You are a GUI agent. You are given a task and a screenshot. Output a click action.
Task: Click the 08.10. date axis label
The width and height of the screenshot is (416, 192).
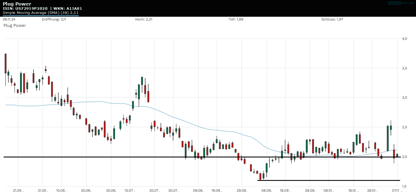329,190
